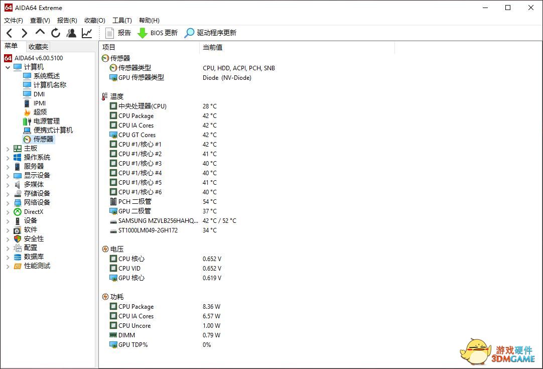The height and width of the screenshot is (369, 543).
Task: Click the 电压 group header icon
Action: tap(105, 249)
